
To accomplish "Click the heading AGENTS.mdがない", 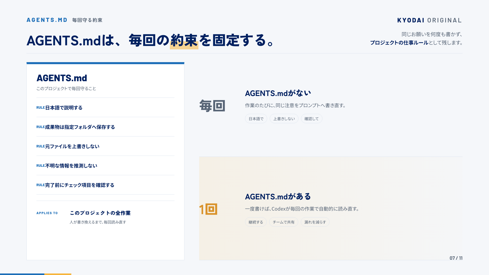I will click(278, 93).
